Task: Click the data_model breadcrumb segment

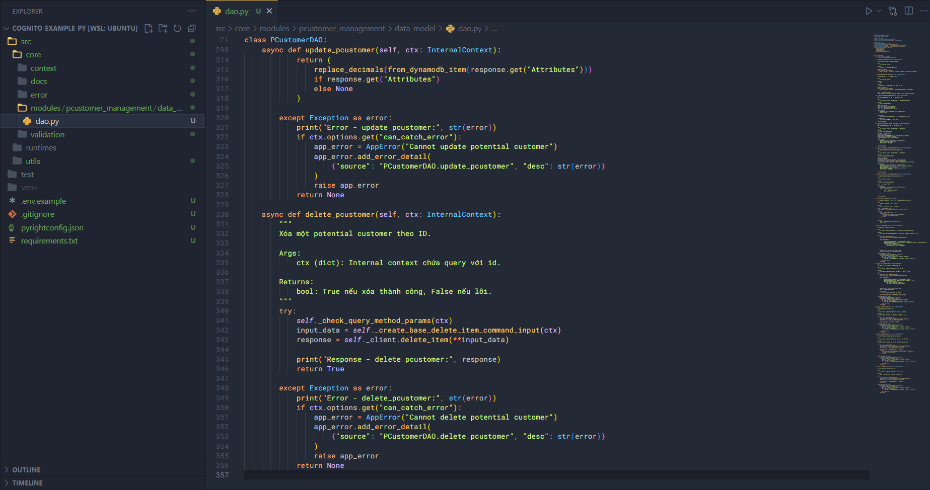Action: [x=414, y=29]
